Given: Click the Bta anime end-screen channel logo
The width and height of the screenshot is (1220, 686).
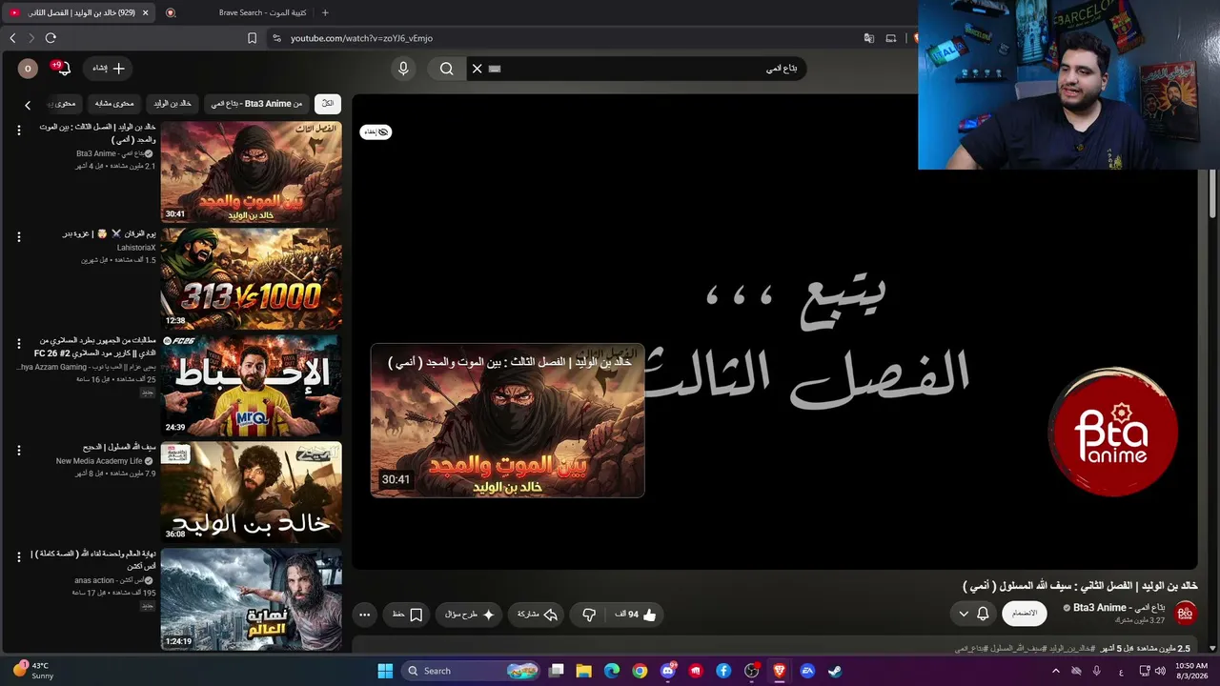Looking at the screenshot, I should [1113, 432].
